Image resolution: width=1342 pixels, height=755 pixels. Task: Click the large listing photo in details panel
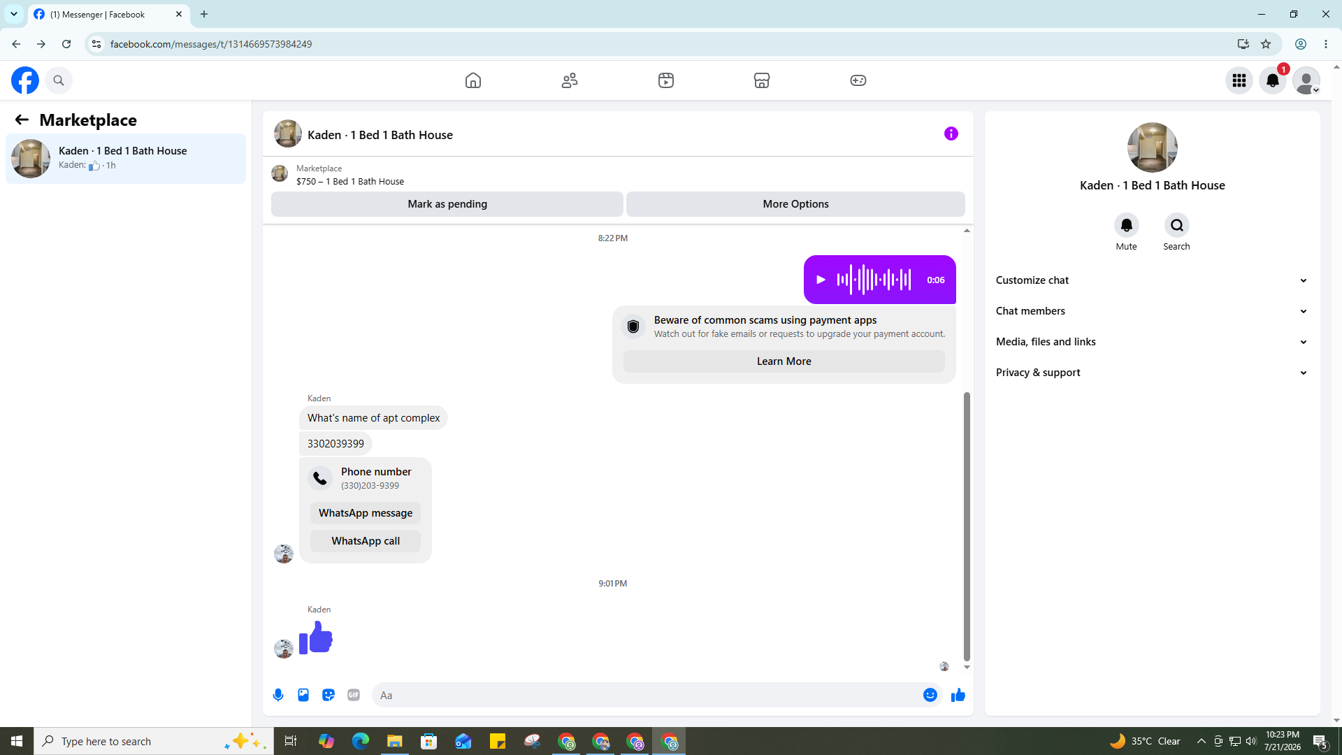click(1152, 148)
